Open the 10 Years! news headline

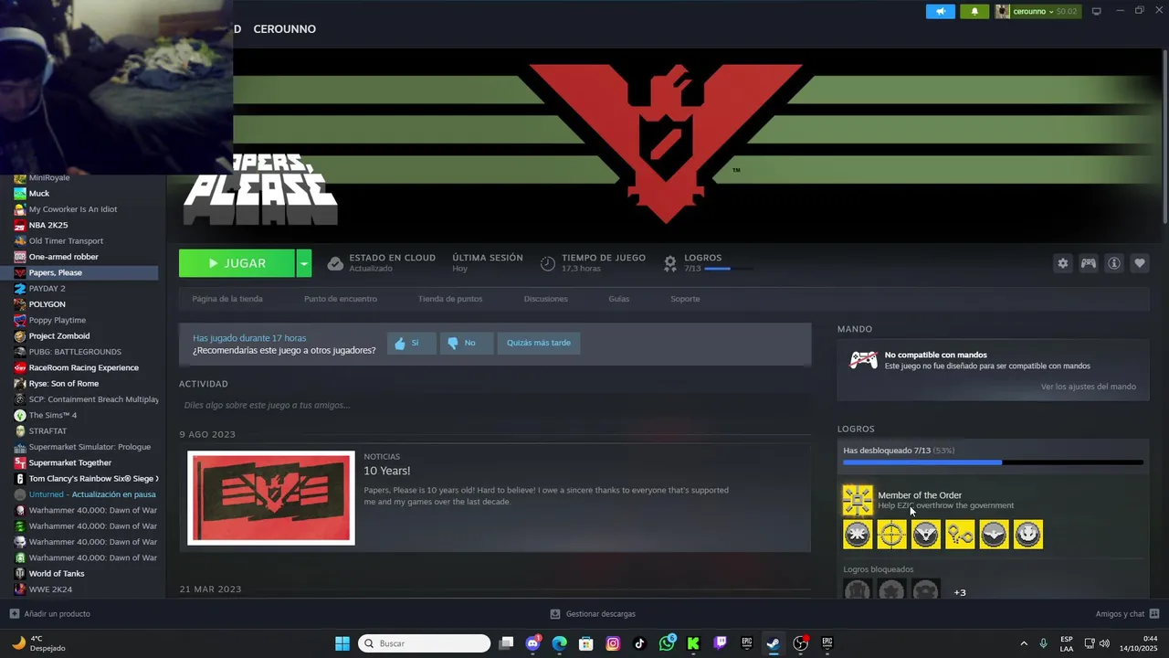tap(387, 471)
